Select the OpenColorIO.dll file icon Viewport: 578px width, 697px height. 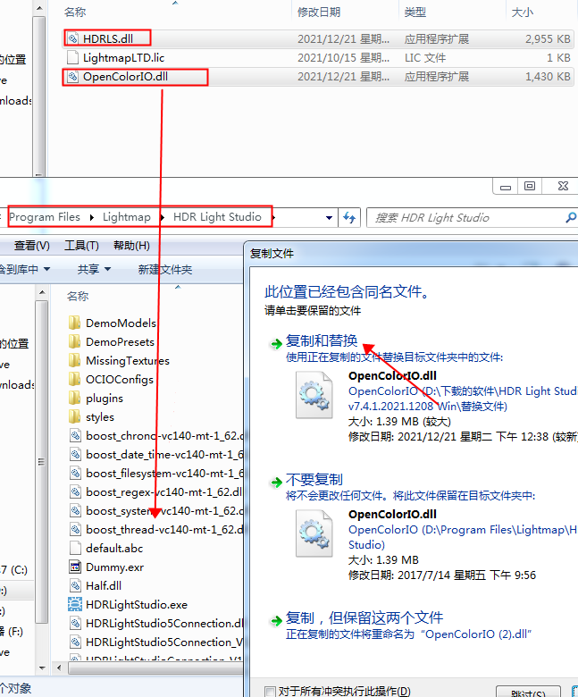pos(73,77)
